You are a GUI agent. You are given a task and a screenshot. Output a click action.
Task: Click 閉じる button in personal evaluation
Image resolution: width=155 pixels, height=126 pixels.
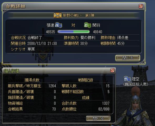tap(98, 118)
